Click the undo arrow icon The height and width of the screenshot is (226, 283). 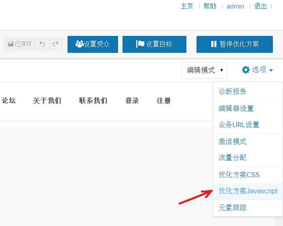click(42, 44)
